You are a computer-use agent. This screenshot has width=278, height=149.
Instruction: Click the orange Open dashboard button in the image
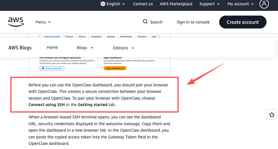(x=115, y=68)
